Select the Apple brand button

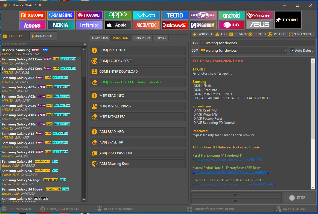click(118, 25)
